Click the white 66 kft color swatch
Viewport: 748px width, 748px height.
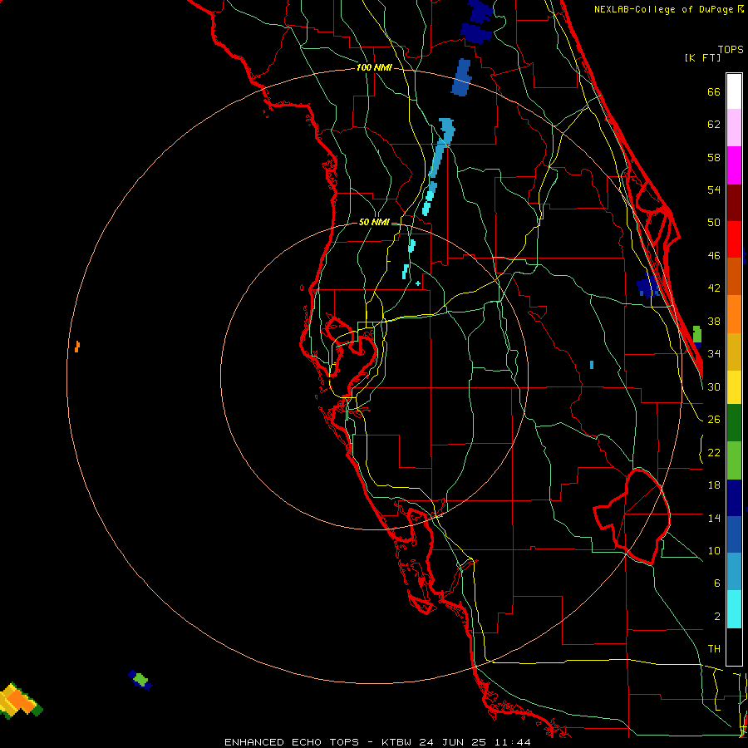point(734,91)
